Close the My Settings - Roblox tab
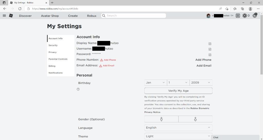Screen dimensions: 263x140 pos(46,3)
